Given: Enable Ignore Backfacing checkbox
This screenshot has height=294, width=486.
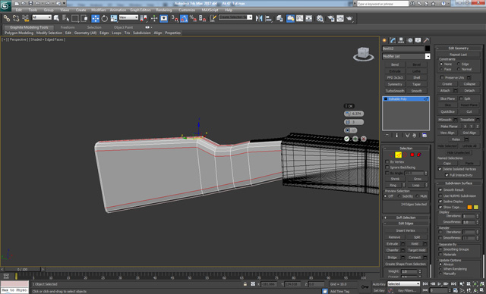Looking at the screenshot, I should point(387,167).
